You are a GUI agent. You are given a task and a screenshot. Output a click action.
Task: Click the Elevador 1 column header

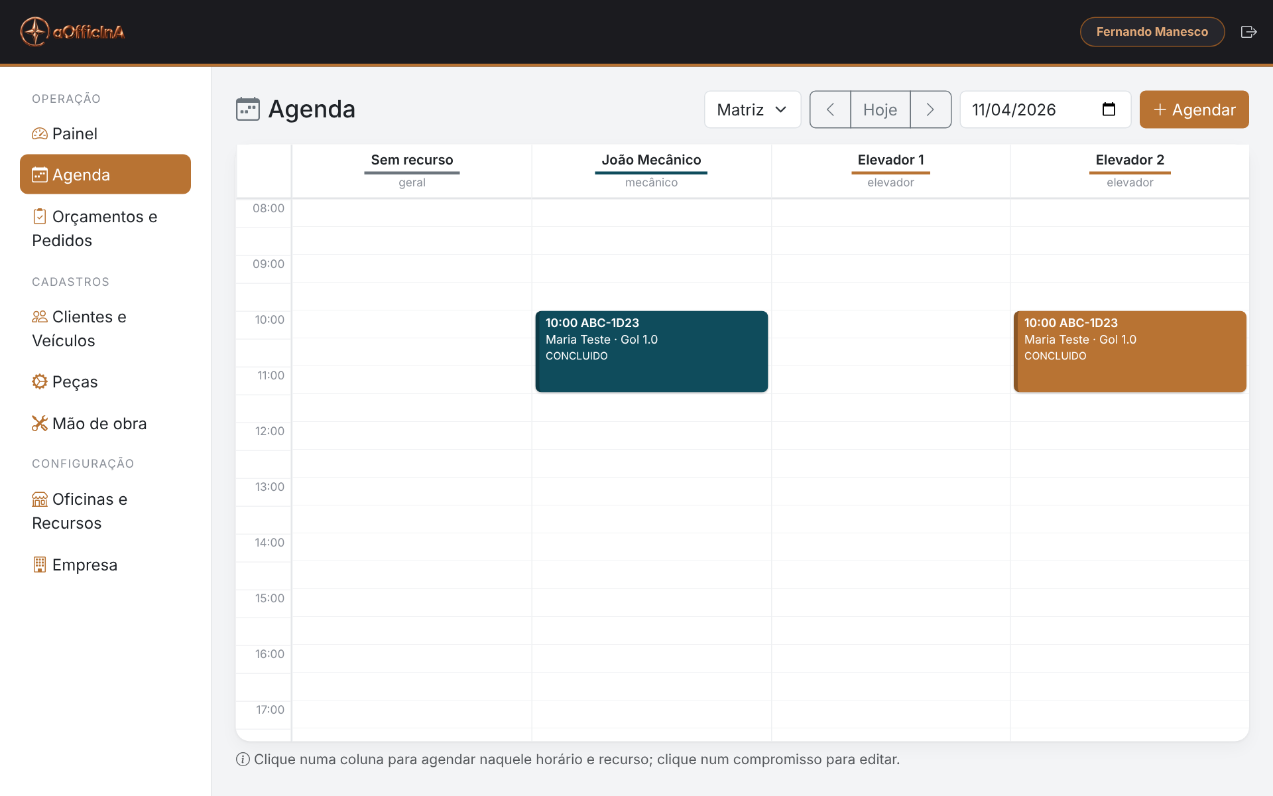(x=890, y=170)
